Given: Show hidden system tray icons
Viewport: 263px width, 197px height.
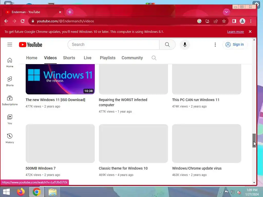Looking at the screenshot, I should pyautogui.click(x=220, y=192).
